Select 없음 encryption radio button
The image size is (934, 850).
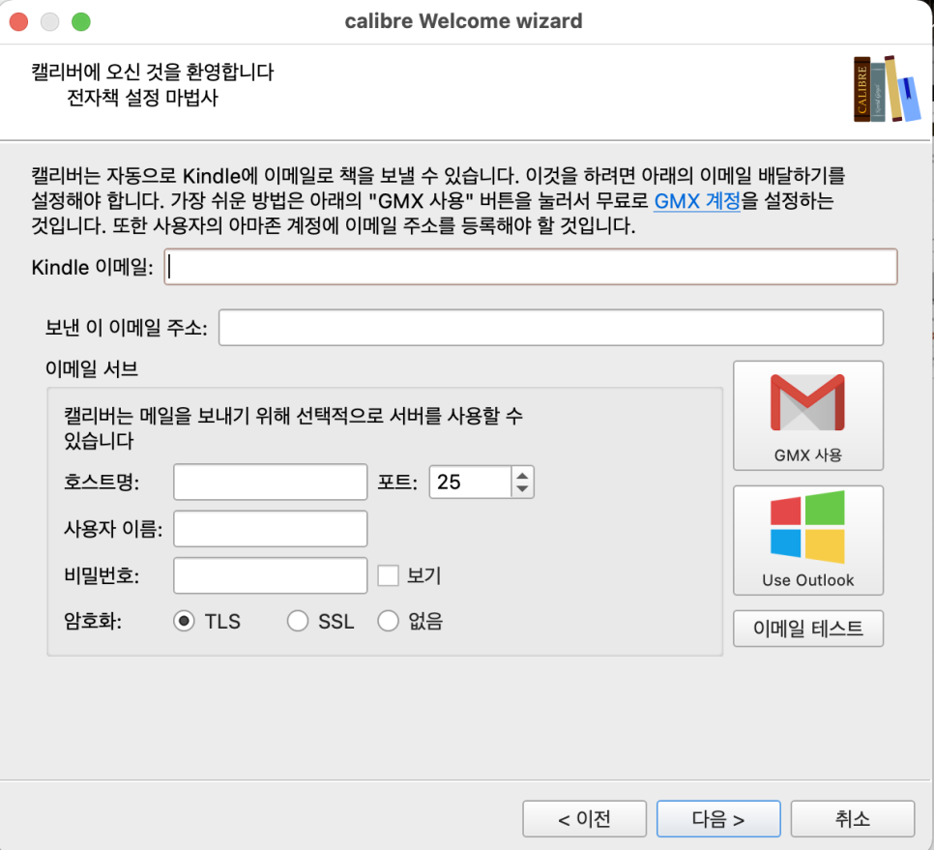pyautogui.click(x=388, y=621)
